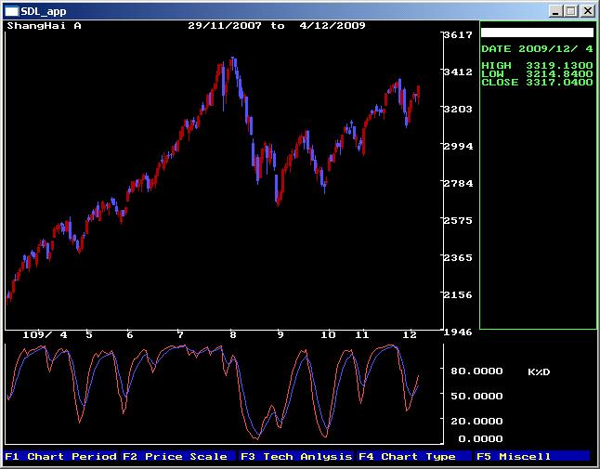
Task: Click month 9 on the time axis
Action: click(280, 335)
